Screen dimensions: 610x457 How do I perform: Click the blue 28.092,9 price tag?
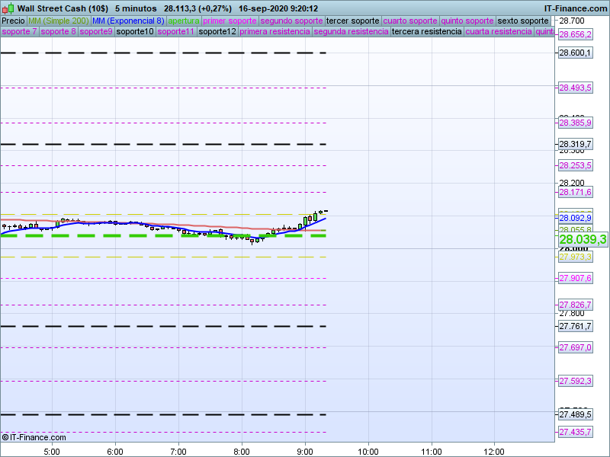tap(575, 218)
